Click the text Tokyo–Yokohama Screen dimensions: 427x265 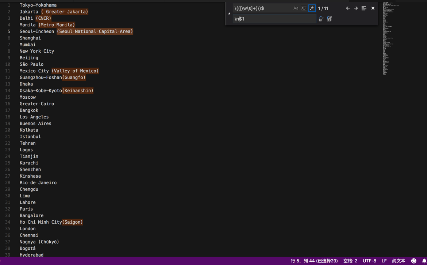38,5
